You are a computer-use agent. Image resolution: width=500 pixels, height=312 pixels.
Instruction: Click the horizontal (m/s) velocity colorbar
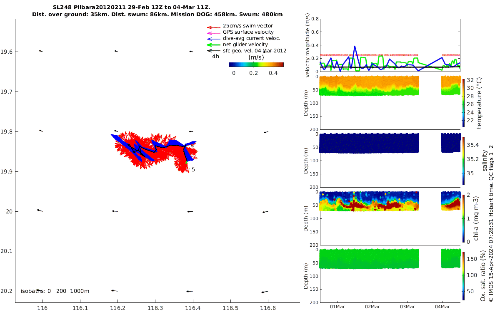tap(256, 64)
